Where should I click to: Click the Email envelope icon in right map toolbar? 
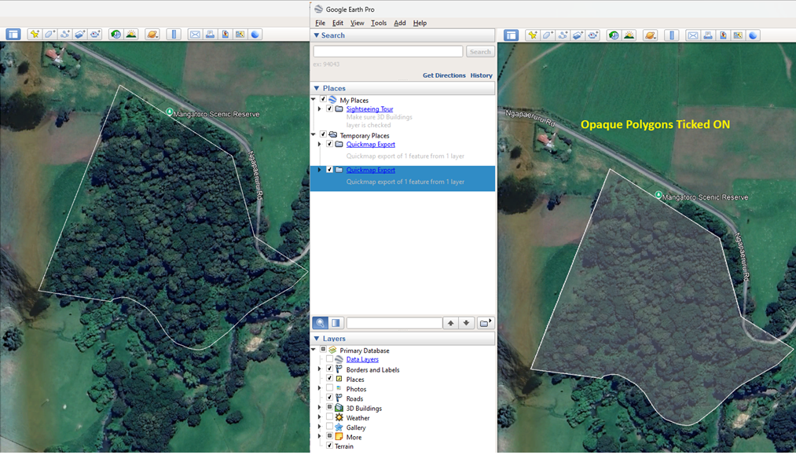pos(692,35)
